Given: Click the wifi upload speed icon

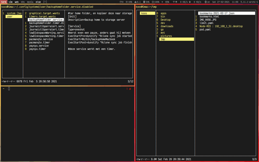Looking at the screenshot, I should click(x=175, y=2).
